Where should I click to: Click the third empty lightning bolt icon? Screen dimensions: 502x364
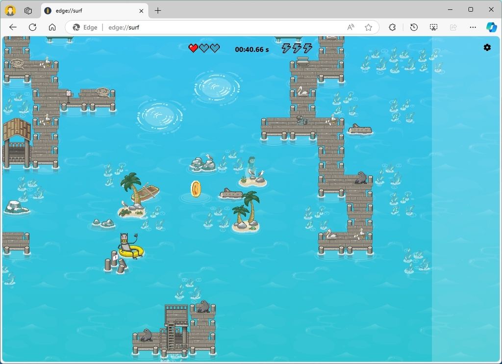[307, 48]
